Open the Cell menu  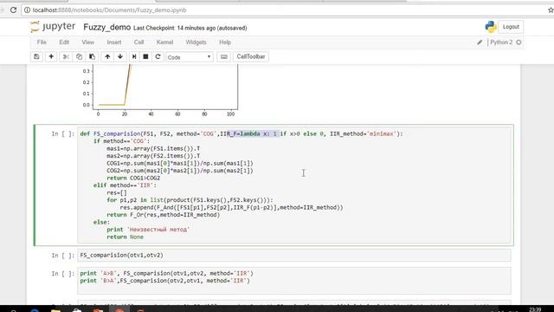[138, 42]
